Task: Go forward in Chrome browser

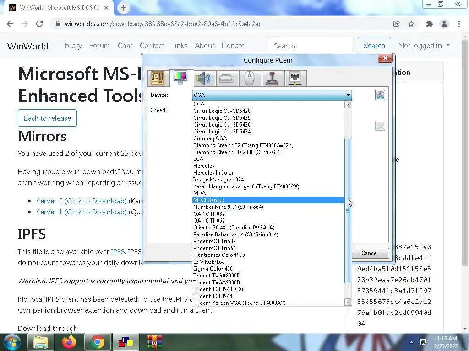Action: [25, 24]
